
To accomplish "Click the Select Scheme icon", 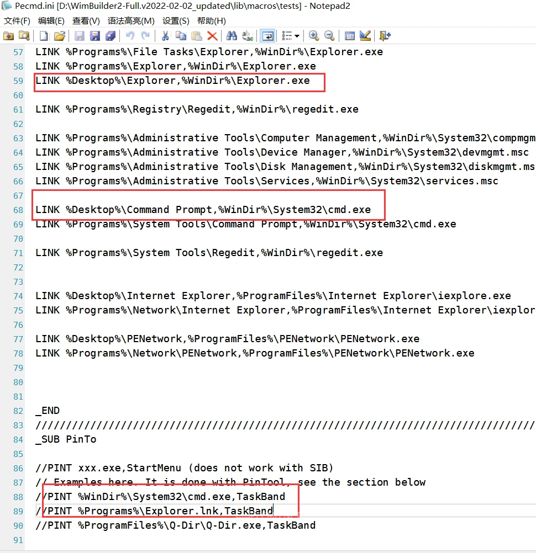I will [x=349, y=36].
